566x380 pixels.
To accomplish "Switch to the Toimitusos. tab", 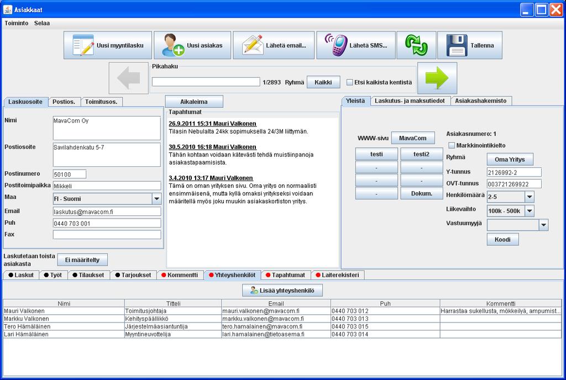I will pyautogui.click(x=102, y=102).
